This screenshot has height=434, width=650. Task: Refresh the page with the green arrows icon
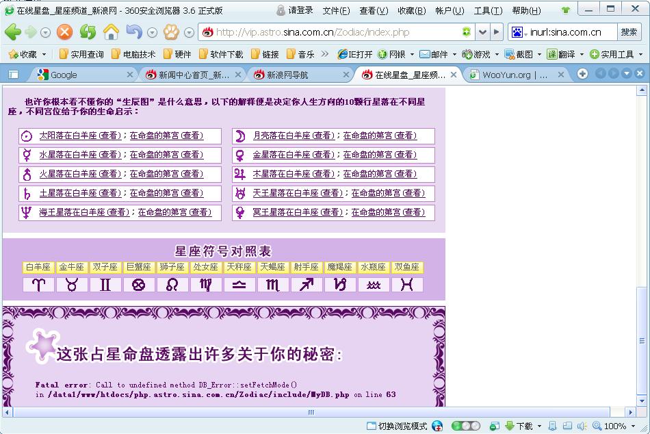tap(88, 32)
